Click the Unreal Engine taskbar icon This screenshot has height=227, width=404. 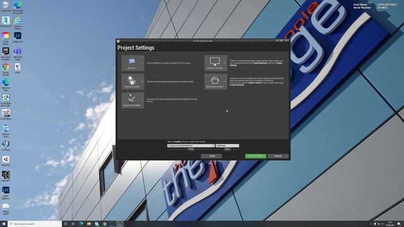click(x=119, y=224)
